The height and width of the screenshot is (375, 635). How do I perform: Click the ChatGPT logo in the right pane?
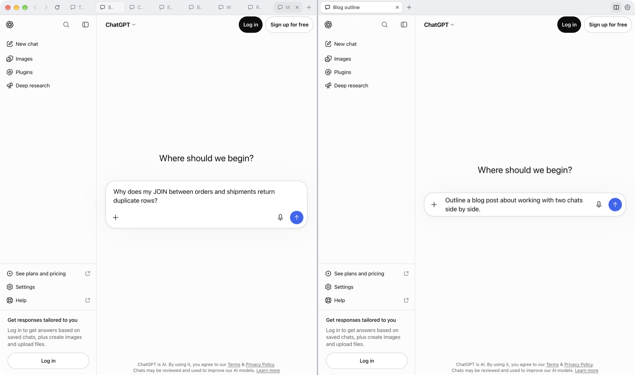[x=328, y=25]
